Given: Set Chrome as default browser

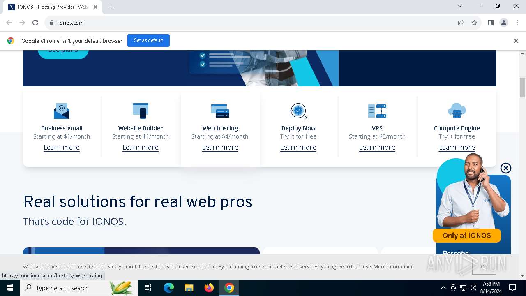Looking at the screenshot, I should 148,40.
